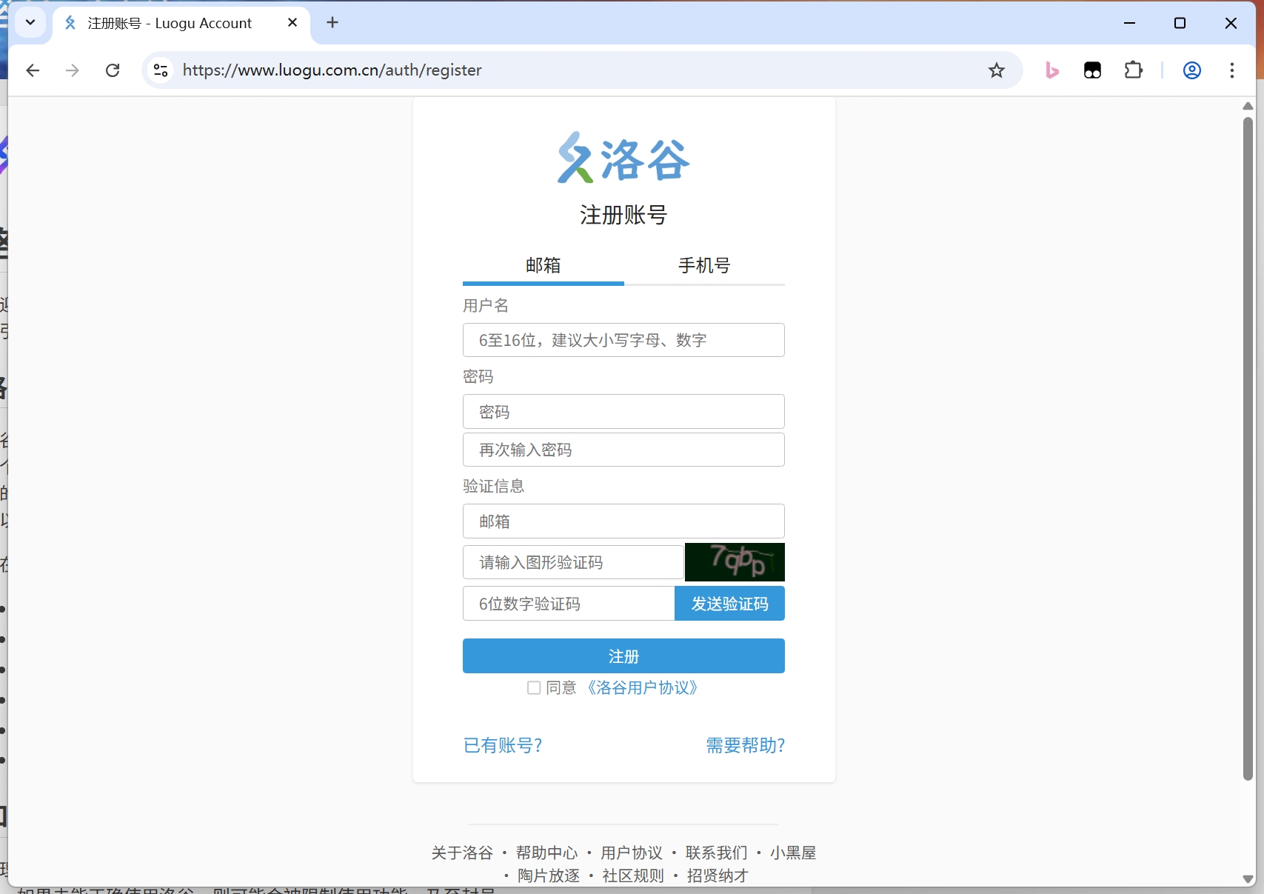Screen dimensions: 1264x894
Task: Open the browser profile avatar icon
Action: [x=1191, y=70]
